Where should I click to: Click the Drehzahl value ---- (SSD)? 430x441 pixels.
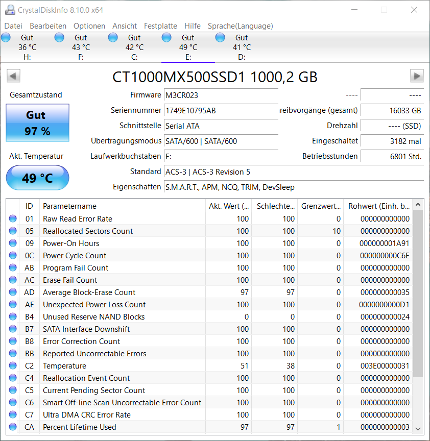[392, 126]
